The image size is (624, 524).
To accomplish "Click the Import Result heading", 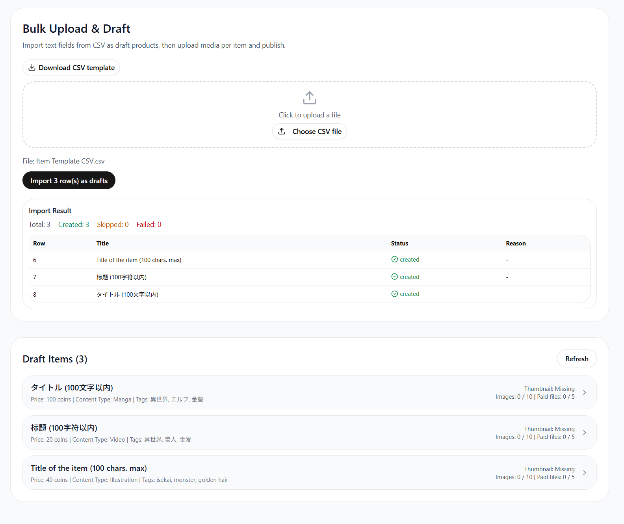I will tap(50, 211).
